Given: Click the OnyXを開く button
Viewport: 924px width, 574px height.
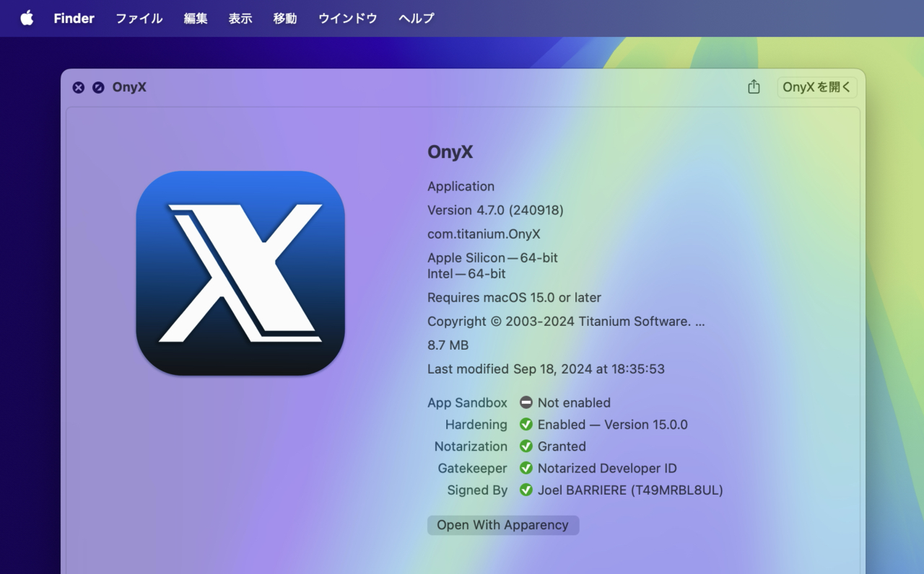Looking at the screenshot, I should pos(817,87).
